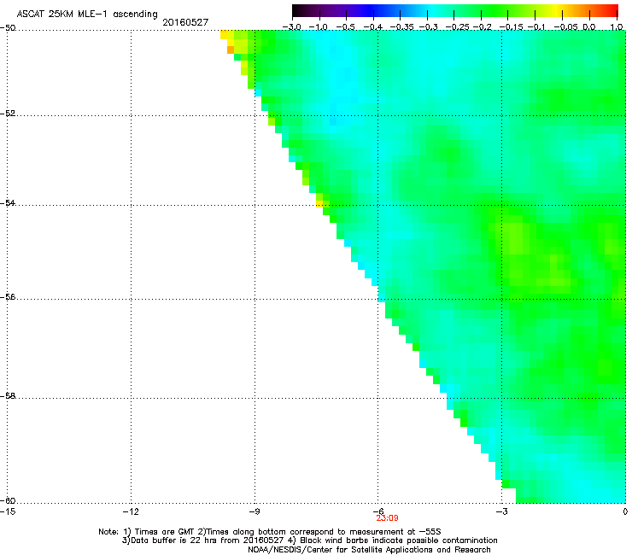
Task: Click the -0.4 color scale label
Action: pos(373,26)
